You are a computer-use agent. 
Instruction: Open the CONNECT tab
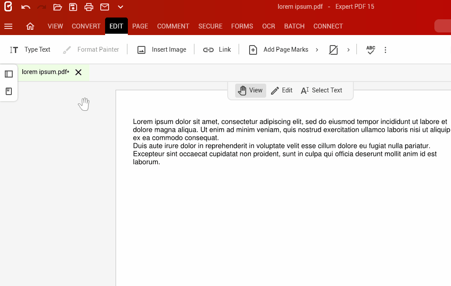328,26
